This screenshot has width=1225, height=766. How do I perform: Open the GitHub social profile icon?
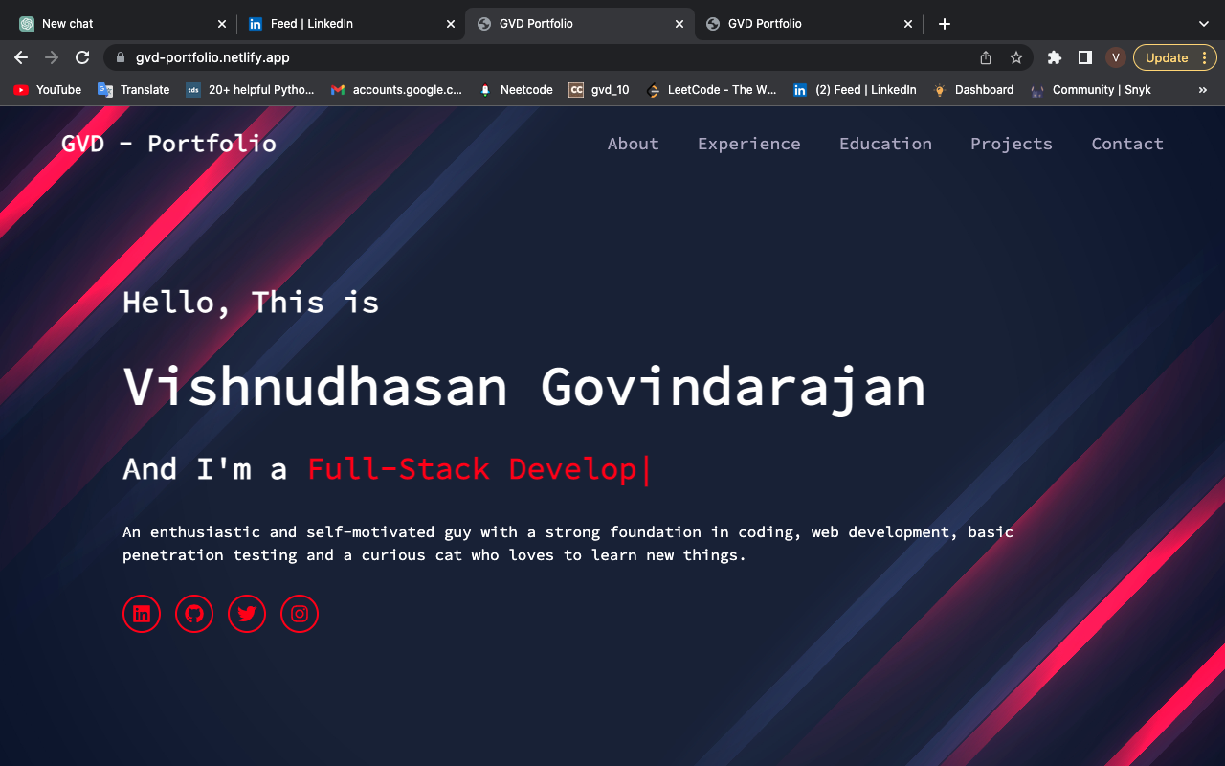[194, 614]
